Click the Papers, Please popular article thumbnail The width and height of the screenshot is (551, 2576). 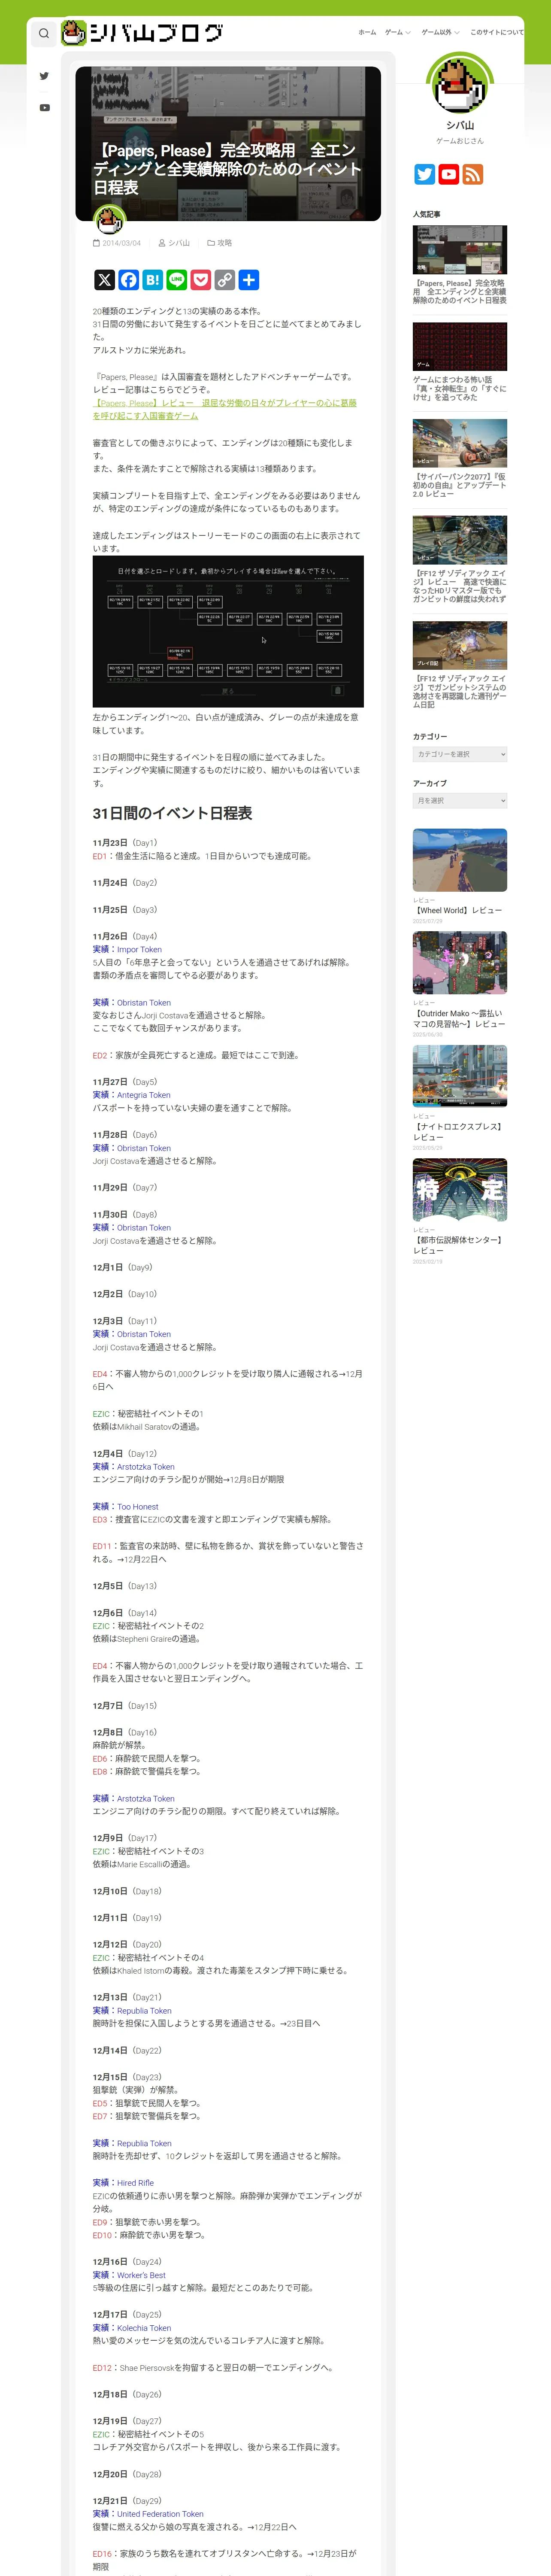(460, 249)
